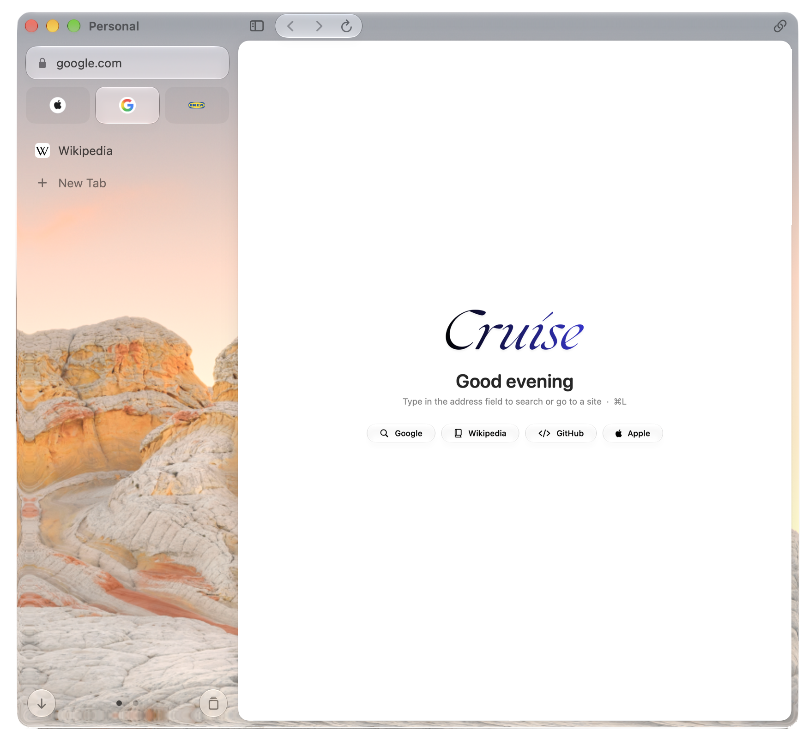Open the Apple pinned tab

(58, 105)
